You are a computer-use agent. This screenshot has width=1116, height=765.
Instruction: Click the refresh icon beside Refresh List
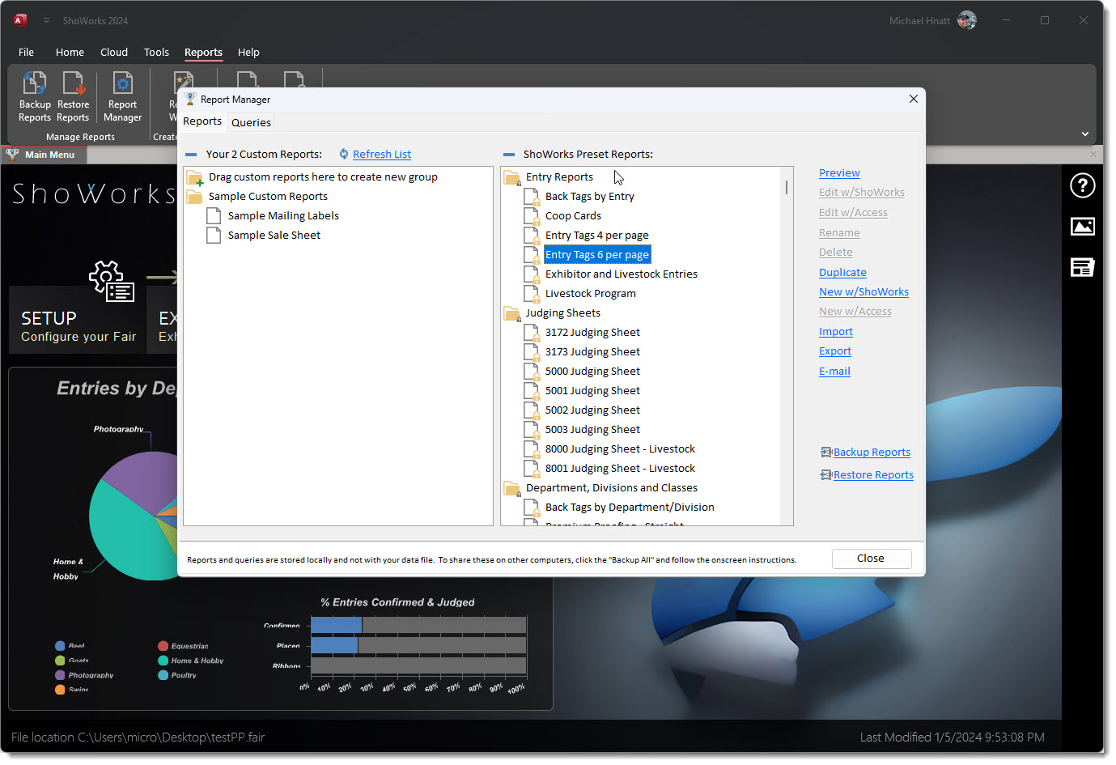coord(344,154)
